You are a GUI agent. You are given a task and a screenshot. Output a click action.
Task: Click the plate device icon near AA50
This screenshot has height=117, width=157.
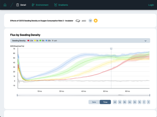(78, 21)
